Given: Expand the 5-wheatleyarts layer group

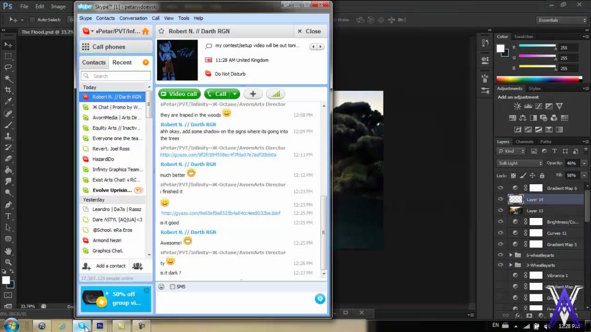Looking at the screenshot, I should [511, 255].
